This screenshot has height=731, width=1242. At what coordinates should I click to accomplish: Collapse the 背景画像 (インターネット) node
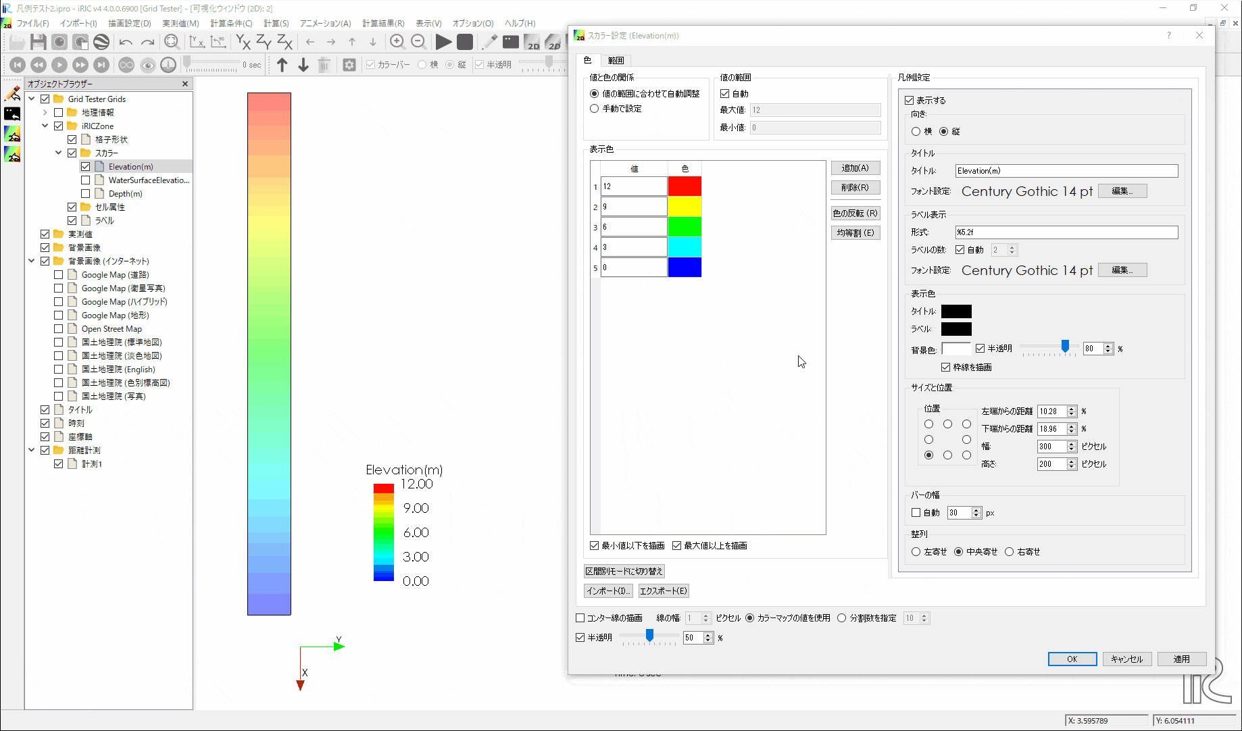(32, 261)
